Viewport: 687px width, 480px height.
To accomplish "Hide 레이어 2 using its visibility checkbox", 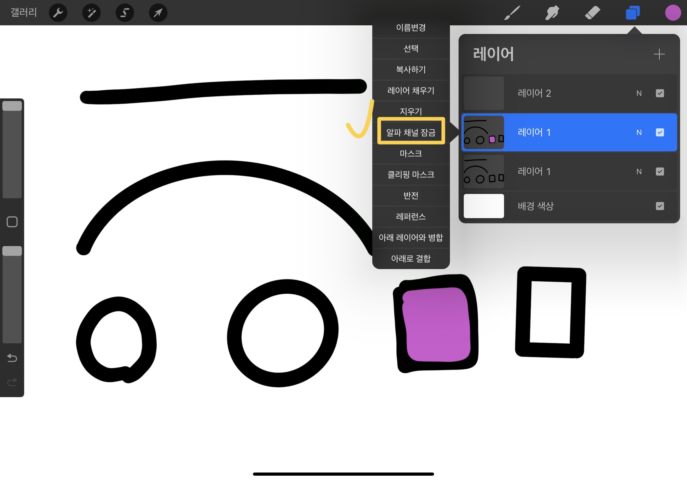I will [x=659, y=93].
